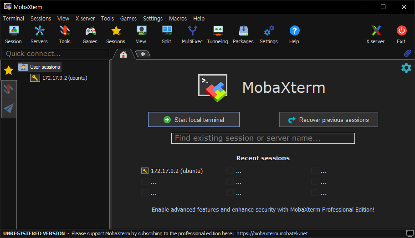Open the Terminal menu
This screenshot has width=415, height=238.
click(x=14, y=19)
